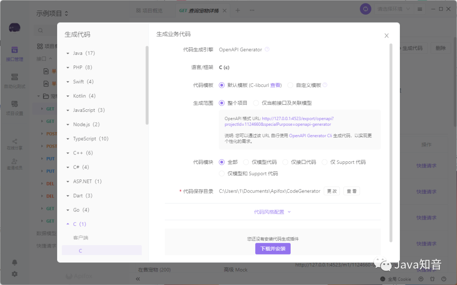Switch to 自动化测试 in the sidebar

[x=15, y=81]
